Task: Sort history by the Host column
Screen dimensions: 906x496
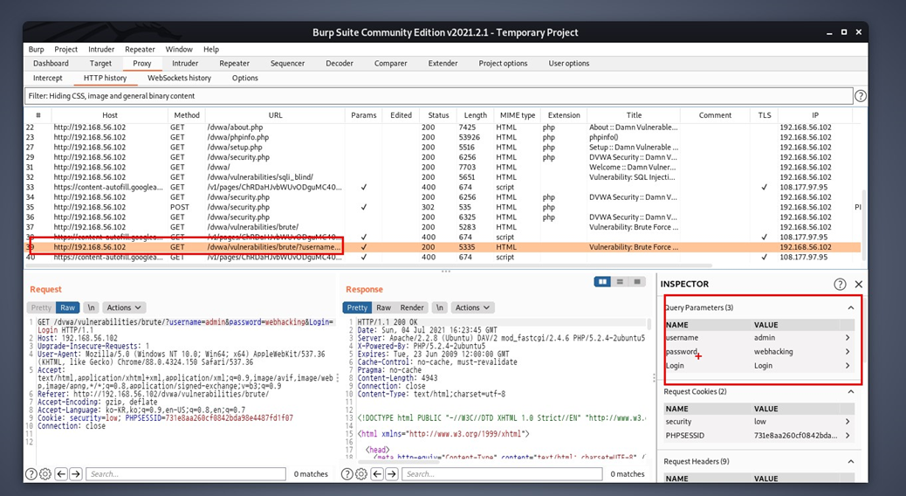Action: pyautogui.click(x=110, y=115)
